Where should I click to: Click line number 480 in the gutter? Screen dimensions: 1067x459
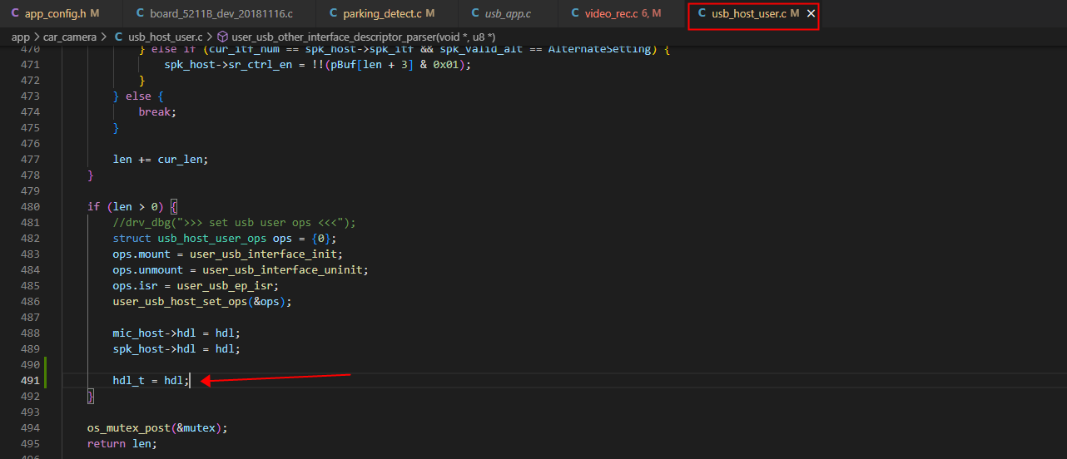click(29, 207)
